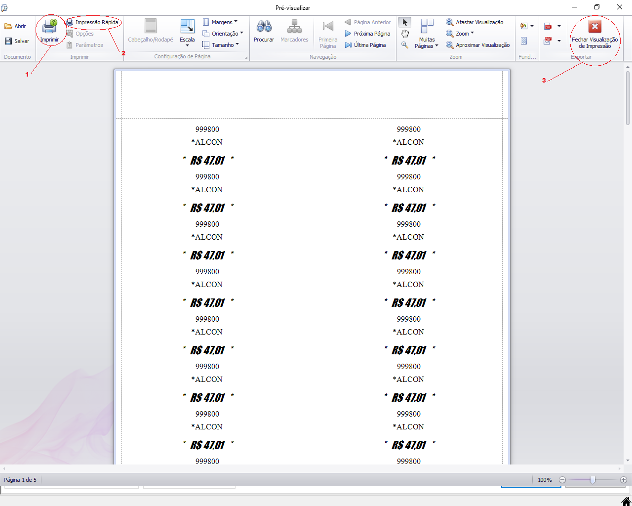The image size is (632, 506).
Task: Click the horizontal scrollbar left arrow
Action: click(x=4, y=468)
